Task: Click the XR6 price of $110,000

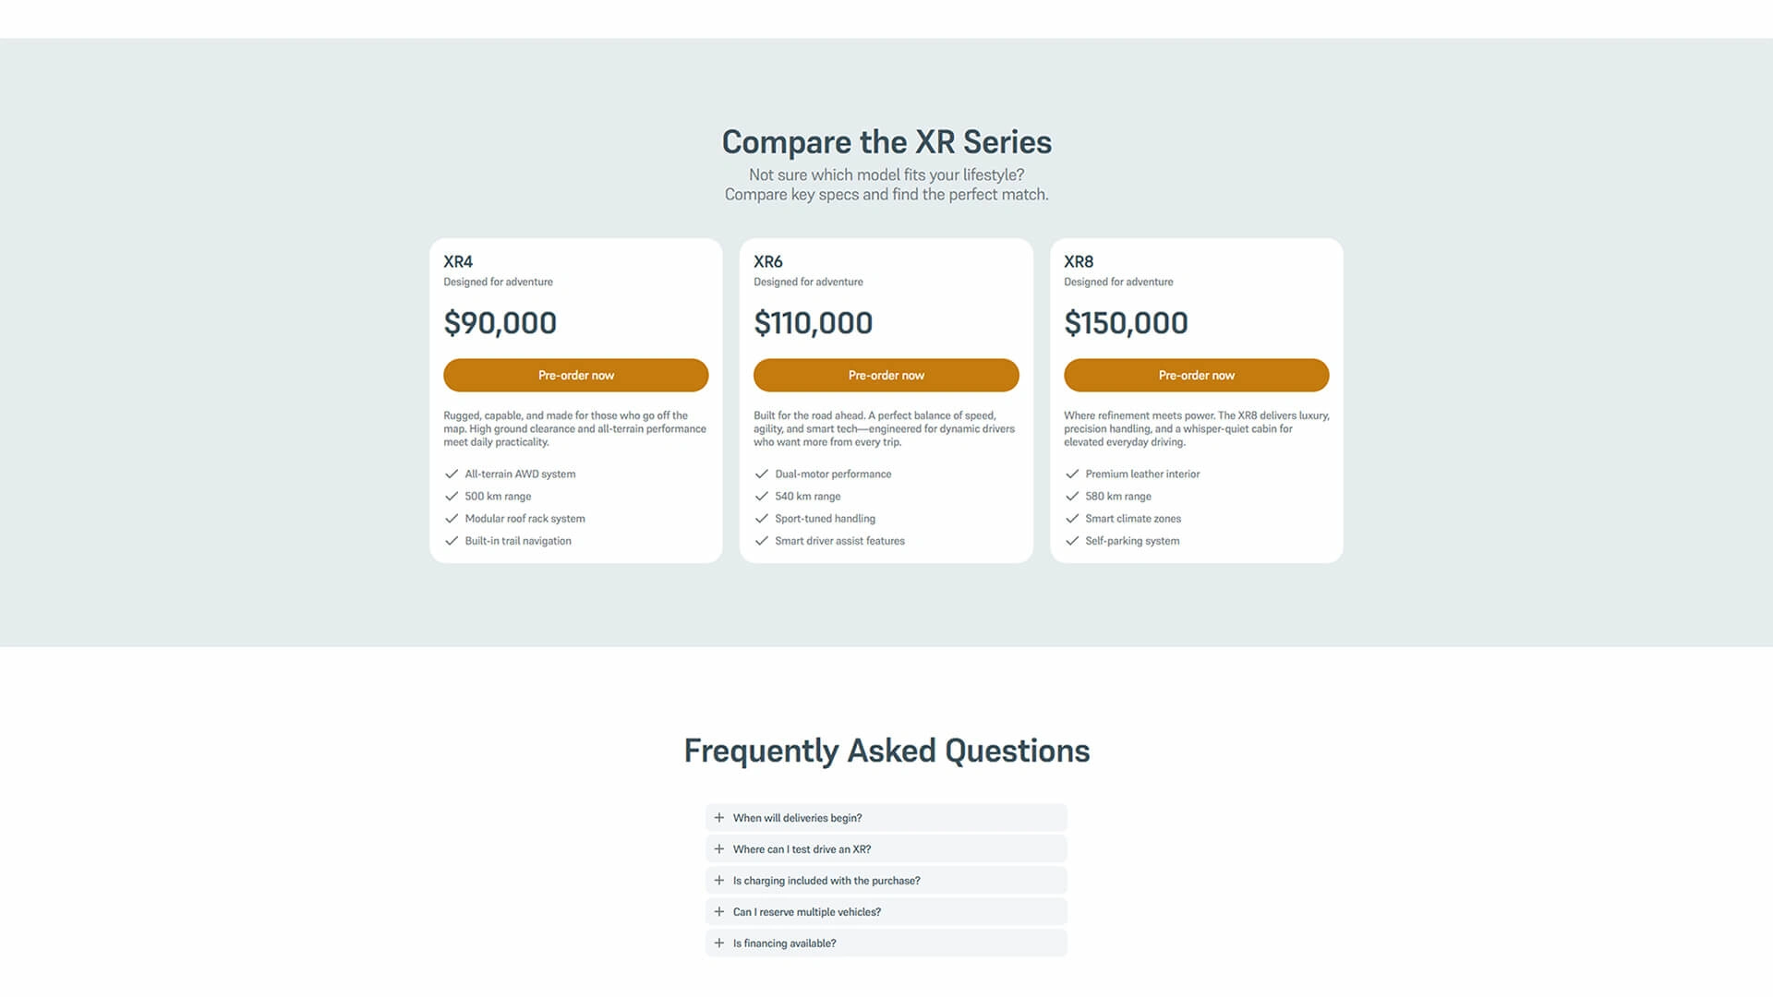Action: [813, 322]
